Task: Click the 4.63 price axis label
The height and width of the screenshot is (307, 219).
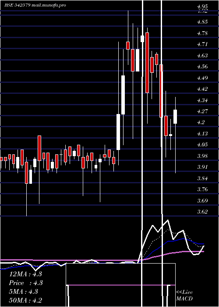Action: click(202, 56)
